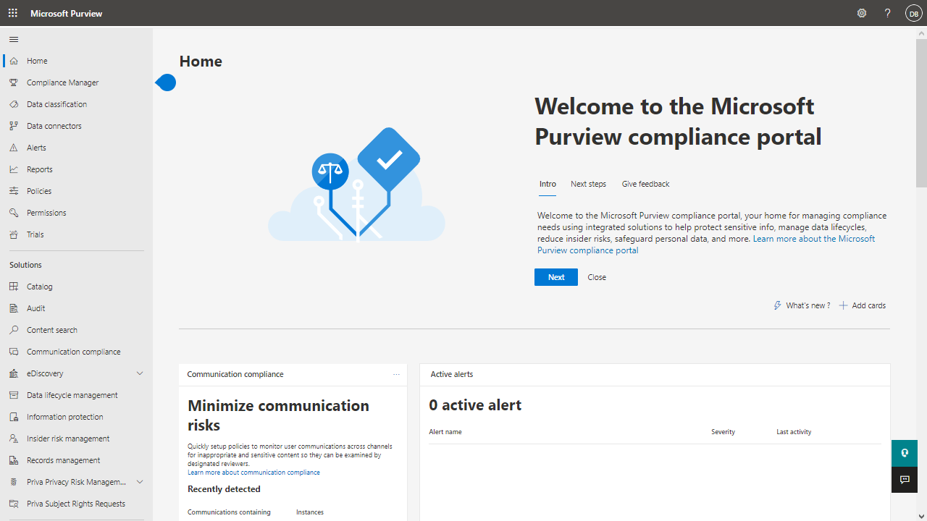
Task: Click the Catalog grid icon
Action: pyautogui.click(x=14, y=287)
